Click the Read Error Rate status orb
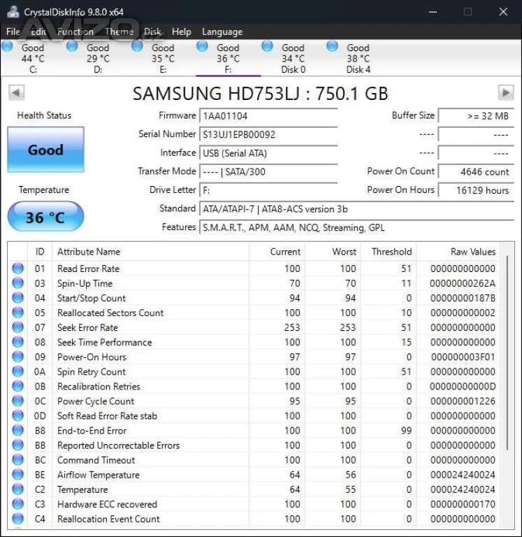Screen dimensions: 522x537 point(18,268)
